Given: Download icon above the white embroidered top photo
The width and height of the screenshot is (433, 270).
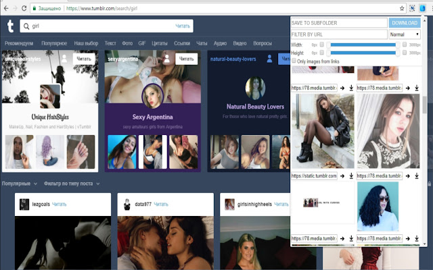Looking at the screenshot, I should click(x=417, y=88).
